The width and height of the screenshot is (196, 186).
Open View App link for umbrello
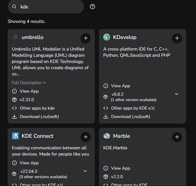[29, 91]
